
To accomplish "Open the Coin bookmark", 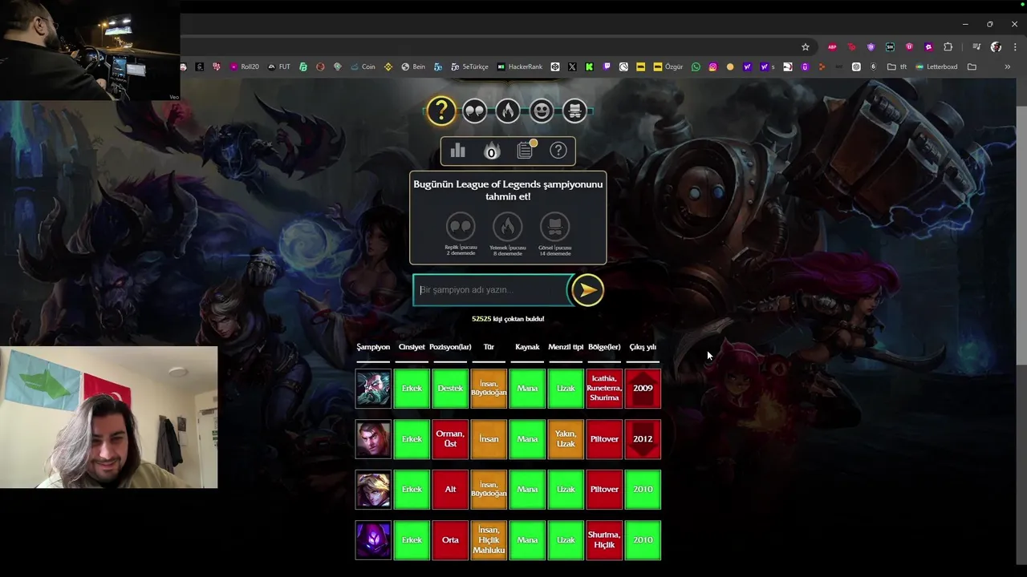I will click(x=363, y=67).
